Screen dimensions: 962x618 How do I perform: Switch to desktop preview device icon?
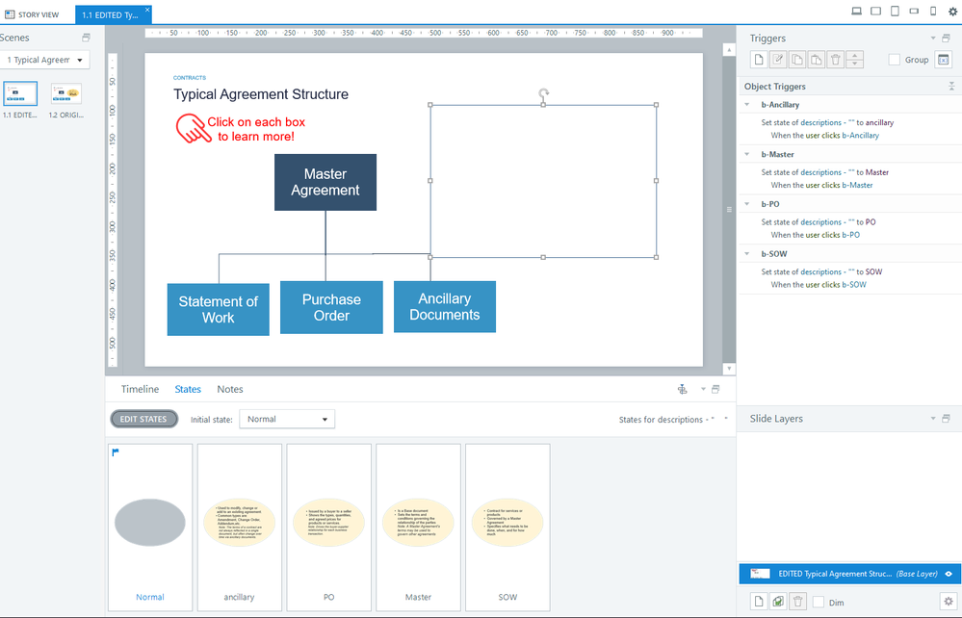click(857, 11)
